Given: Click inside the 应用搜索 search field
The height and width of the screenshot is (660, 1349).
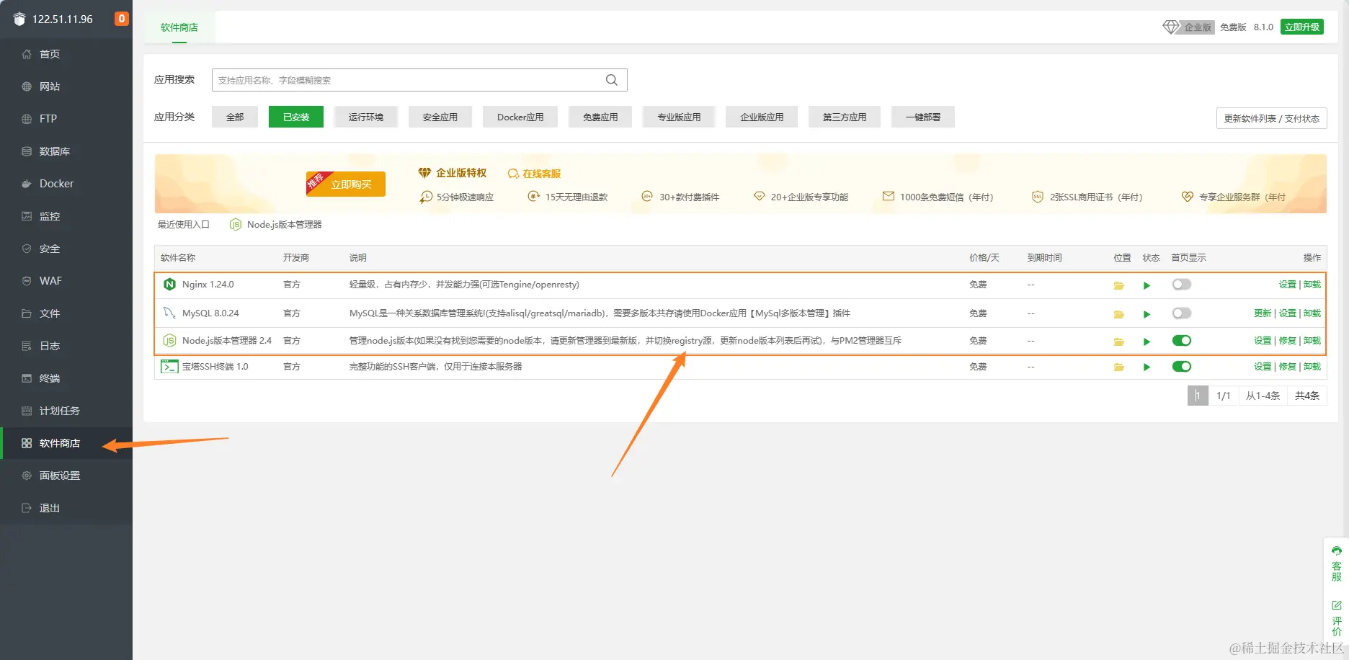Looking at the screenshot, I should pyautogui.click(x=419, y=80).
